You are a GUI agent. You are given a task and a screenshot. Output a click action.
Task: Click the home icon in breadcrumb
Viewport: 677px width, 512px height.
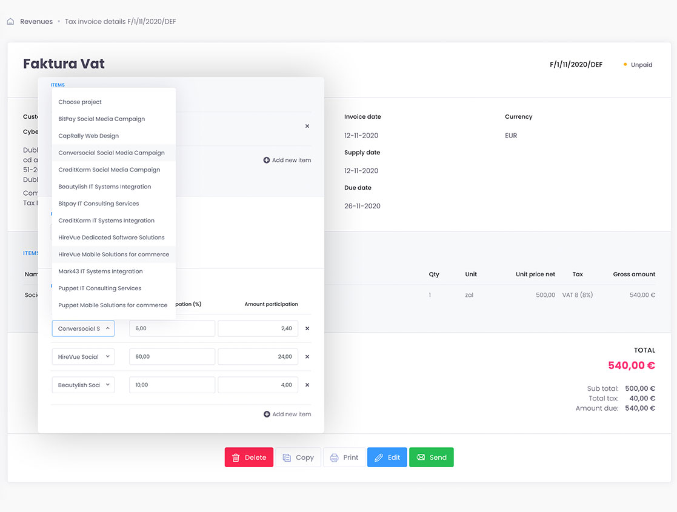tap(11, 22)
